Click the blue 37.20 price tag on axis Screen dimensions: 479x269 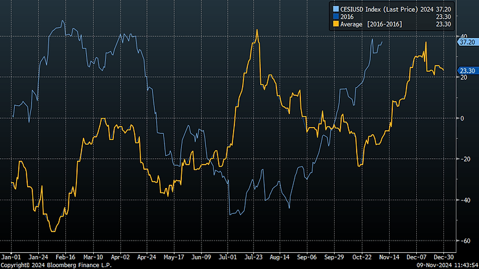click(x=467, y=41)
